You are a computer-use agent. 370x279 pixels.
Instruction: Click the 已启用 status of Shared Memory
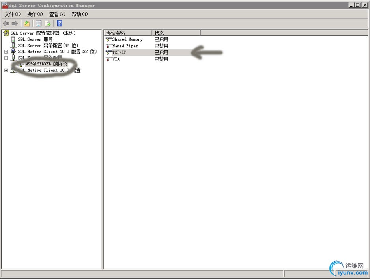click(x=161, y=39)
